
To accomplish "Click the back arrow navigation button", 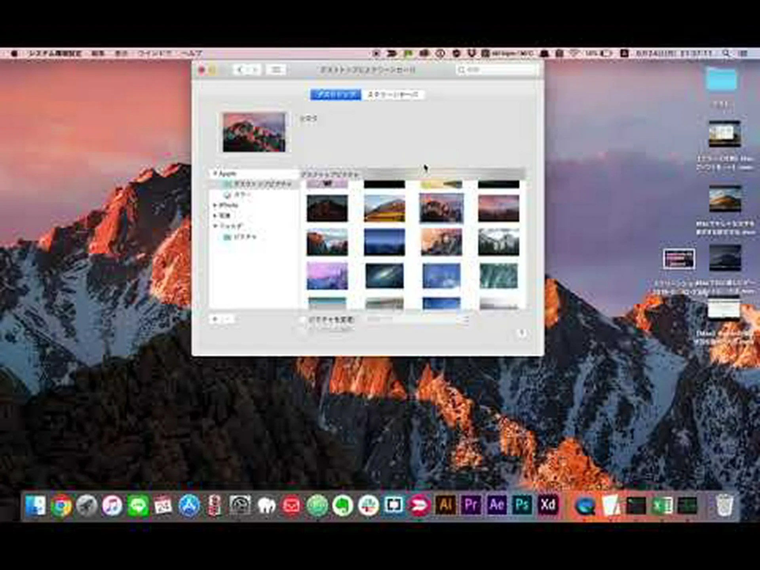I will [x=240, y=69].
